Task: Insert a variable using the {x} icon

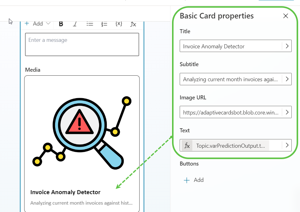Action: pyautogui.click(x=118, y=23)
